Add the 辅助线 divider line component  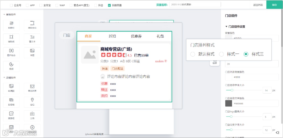click(x=11, y=39)
